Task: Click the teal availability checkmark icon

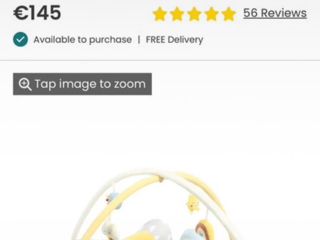Action: [21, 39]
